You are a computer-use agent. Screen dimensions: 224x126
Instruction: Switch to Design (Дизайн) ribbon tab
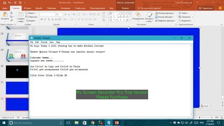[39, 8]
